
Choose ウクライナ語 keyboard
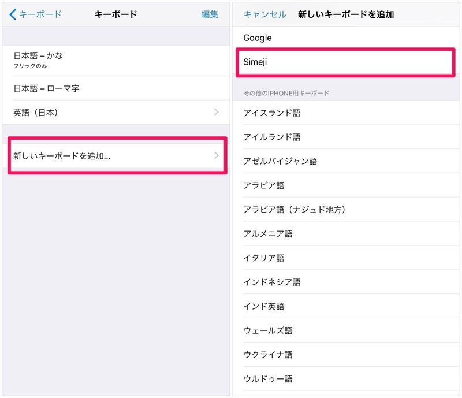click(345, 355)
